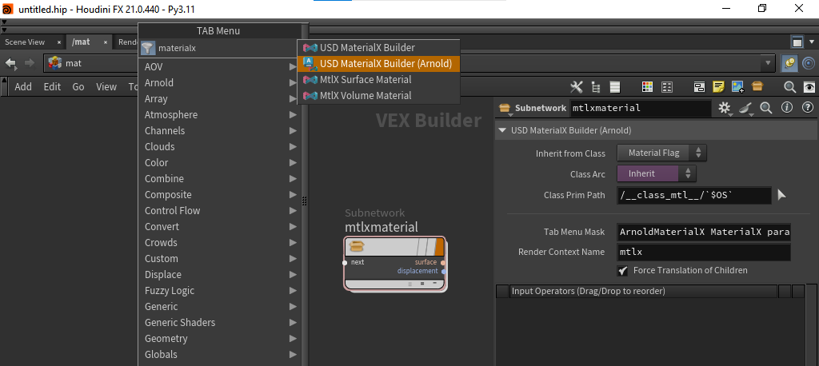
Task: Search parameters with the magnifier icon
Action: click(766, 108)
